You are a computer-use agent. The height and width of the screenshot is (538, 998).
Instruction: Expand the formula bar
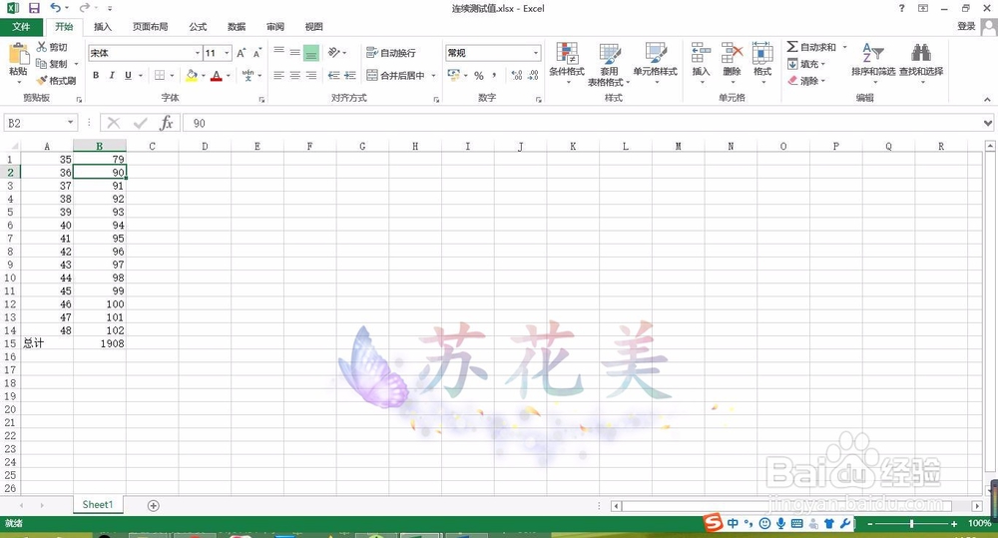tap(987, 123)
